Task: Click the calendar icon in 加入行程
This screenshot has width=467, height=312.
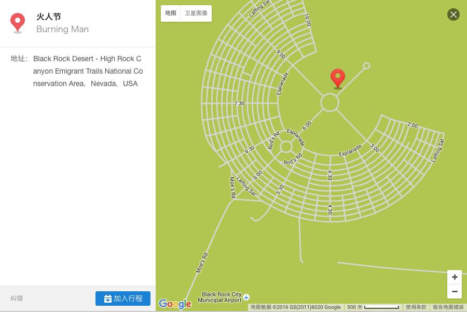Action: (x=108, y=299)
